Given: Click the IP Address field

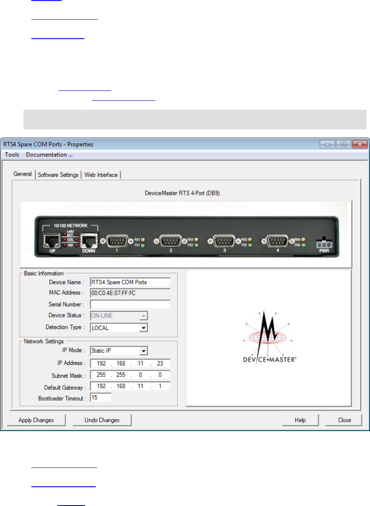Looking at the screenshot, I should click(x=130, y=363).
